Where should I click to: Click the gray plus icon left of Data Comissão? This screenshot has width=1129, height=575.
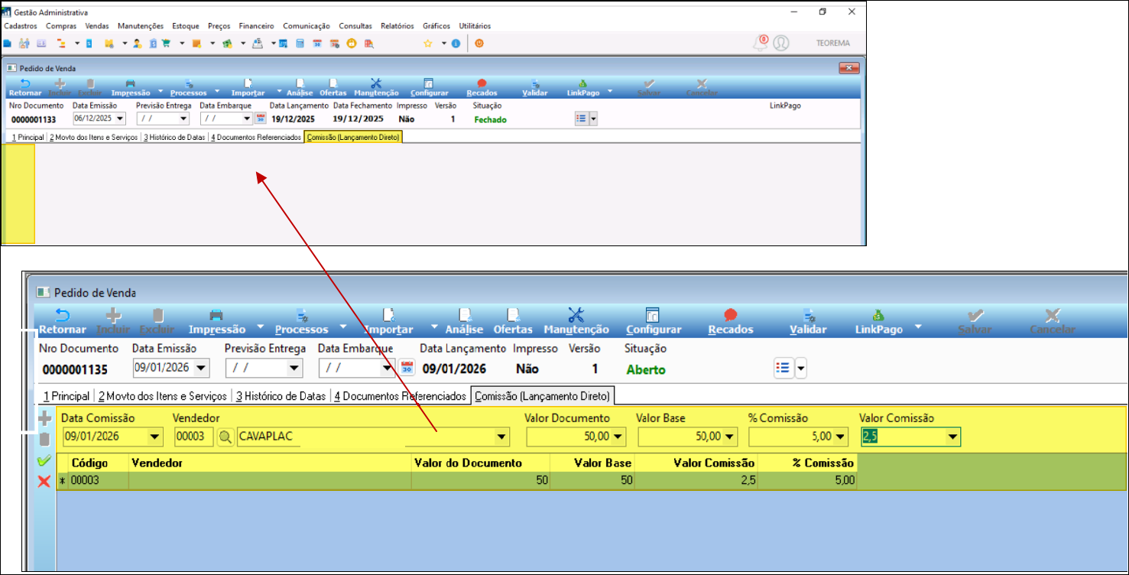[45, 418]
